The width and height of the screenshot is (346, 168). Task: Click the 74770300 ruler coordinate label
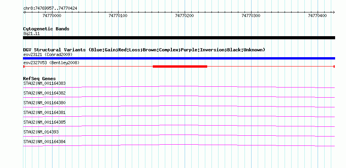(251, 16)
